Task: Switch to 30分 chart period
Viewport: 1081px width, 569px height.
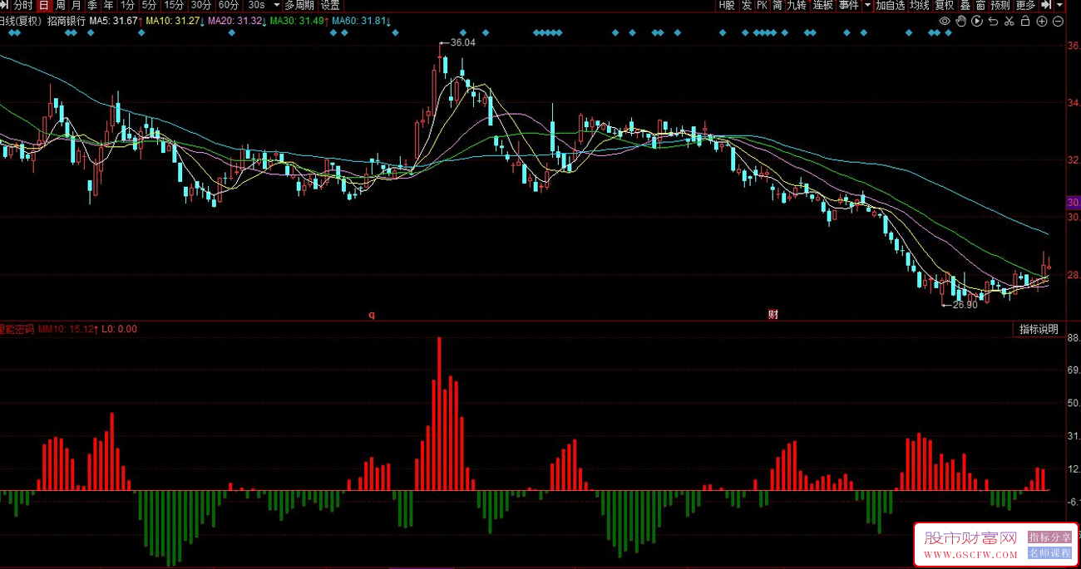Action: click(x=201, y=5)
